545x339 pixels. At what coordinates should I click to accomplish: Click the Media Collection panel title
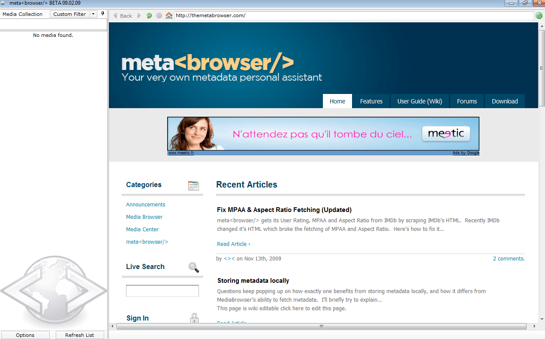23,14
